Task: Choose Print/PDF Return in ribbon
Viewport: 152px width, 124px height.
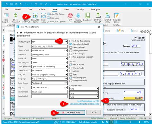Action: coord(56,14)
